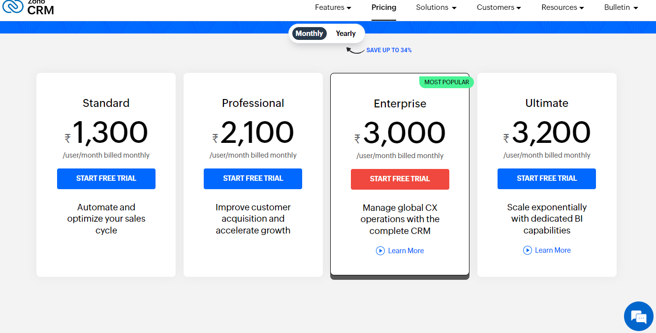Open the live chat bubble icon
The image size is (656, 333).
pyautogui.click(x=638, y=316)
